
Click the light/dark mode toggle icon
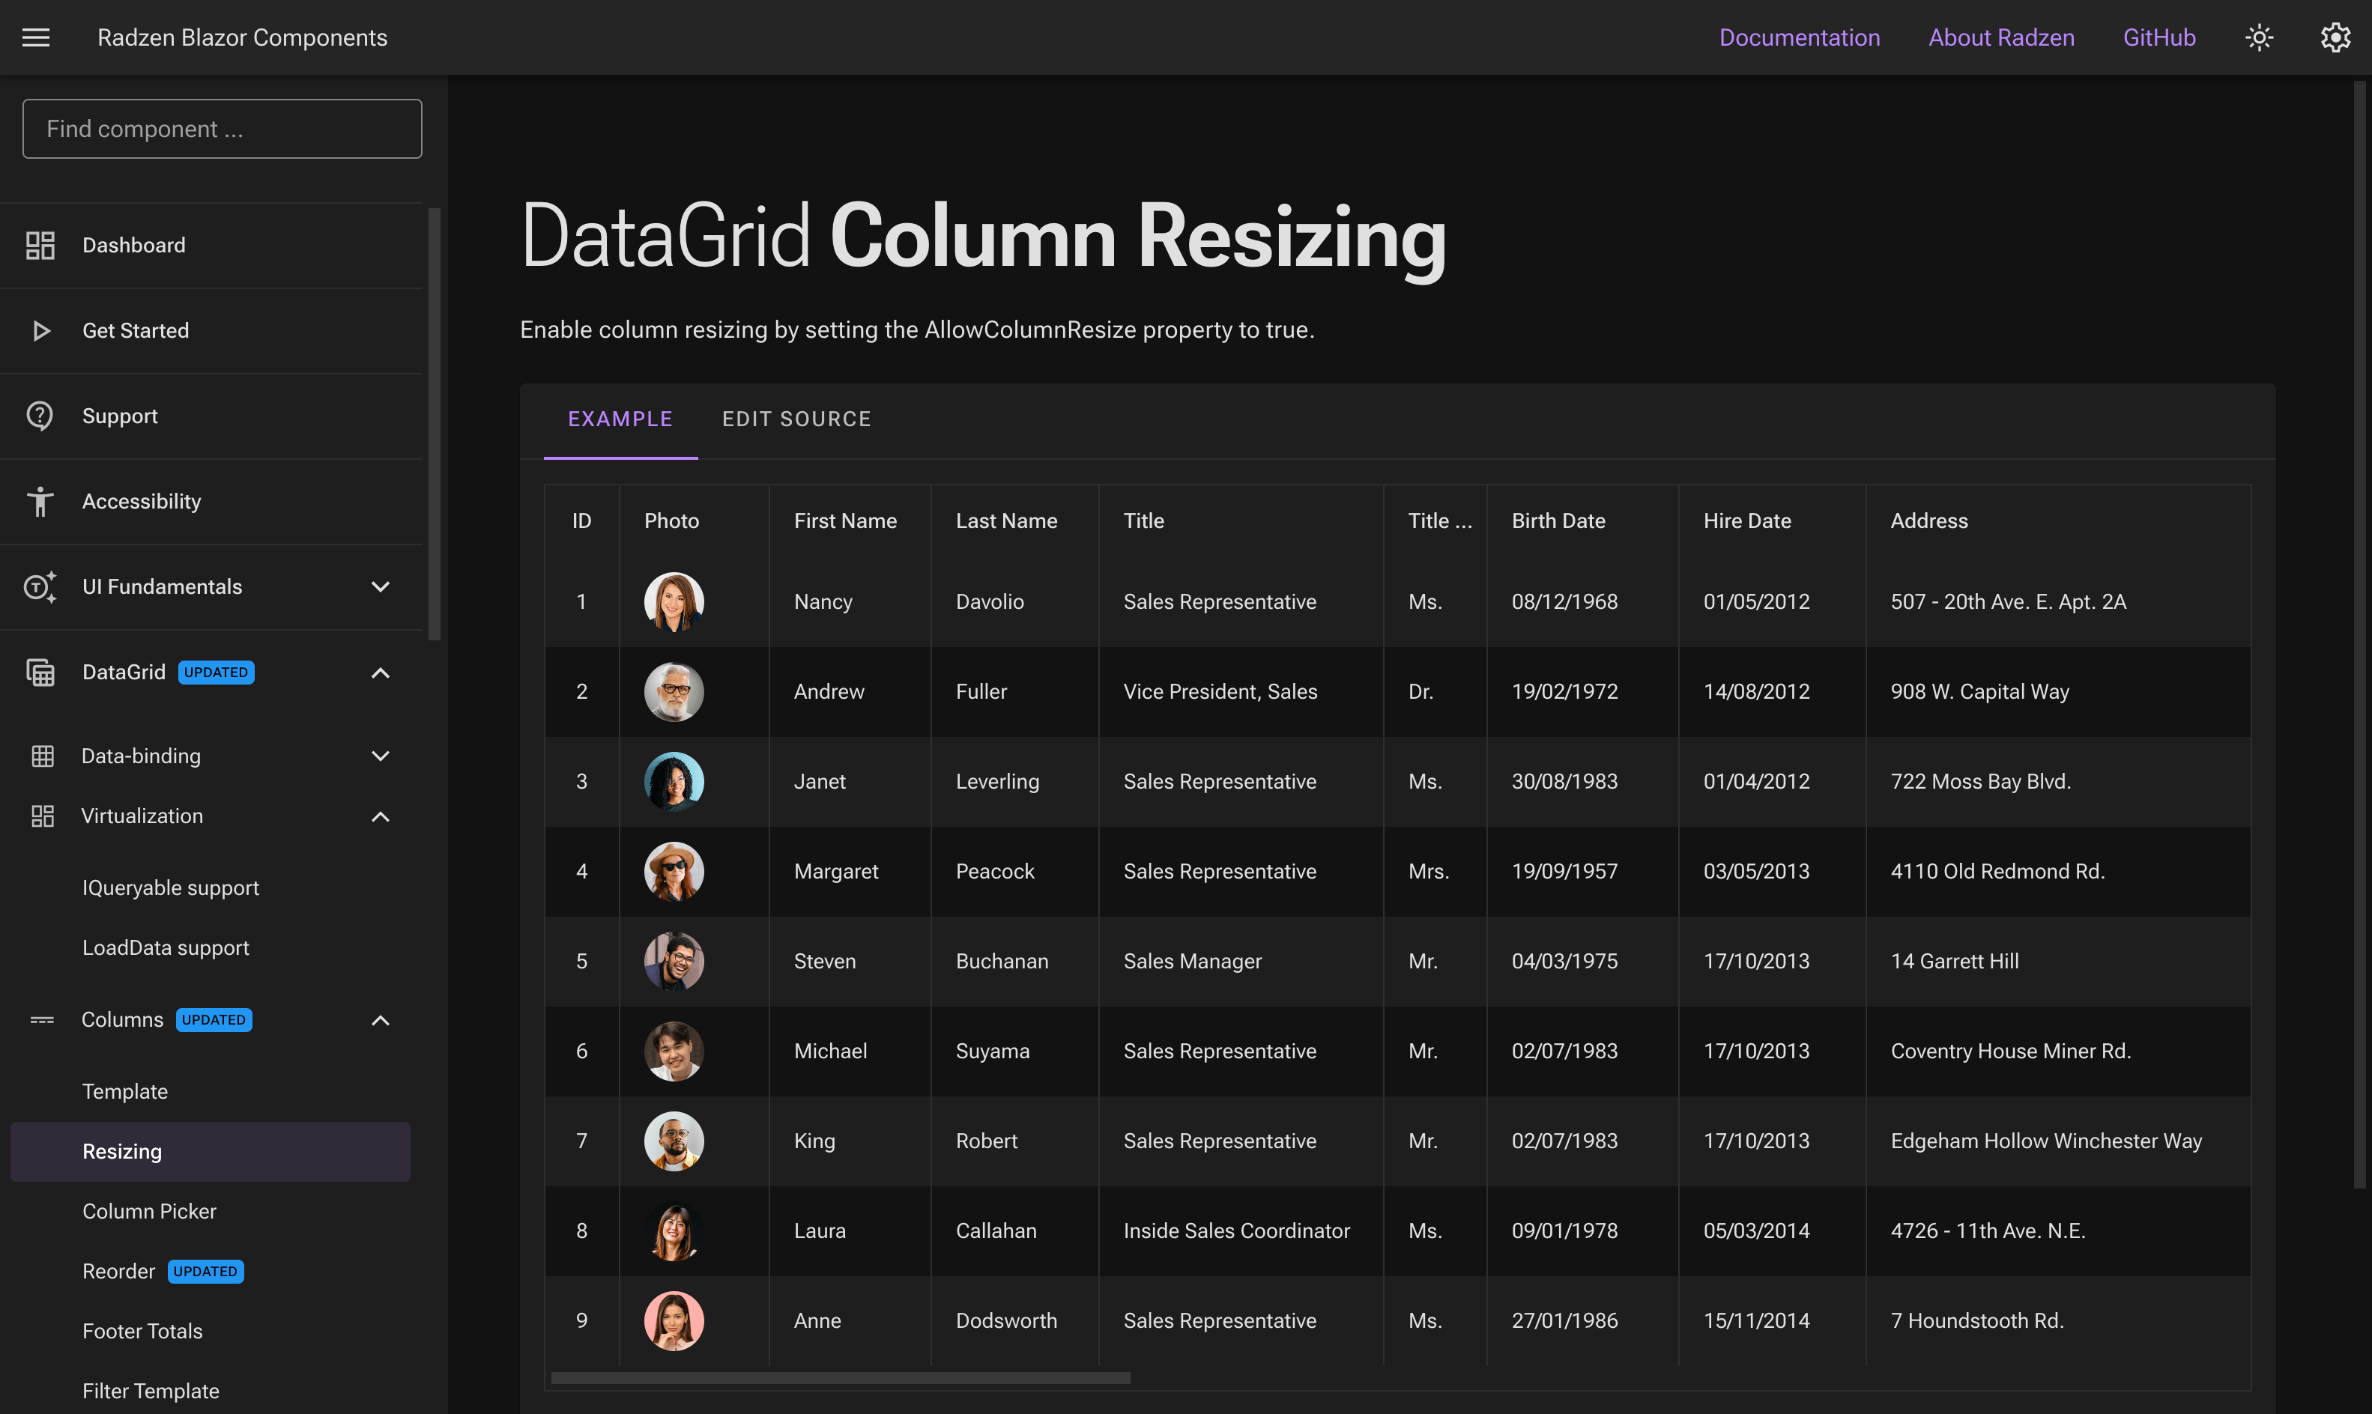click(x=2261, y=37)
